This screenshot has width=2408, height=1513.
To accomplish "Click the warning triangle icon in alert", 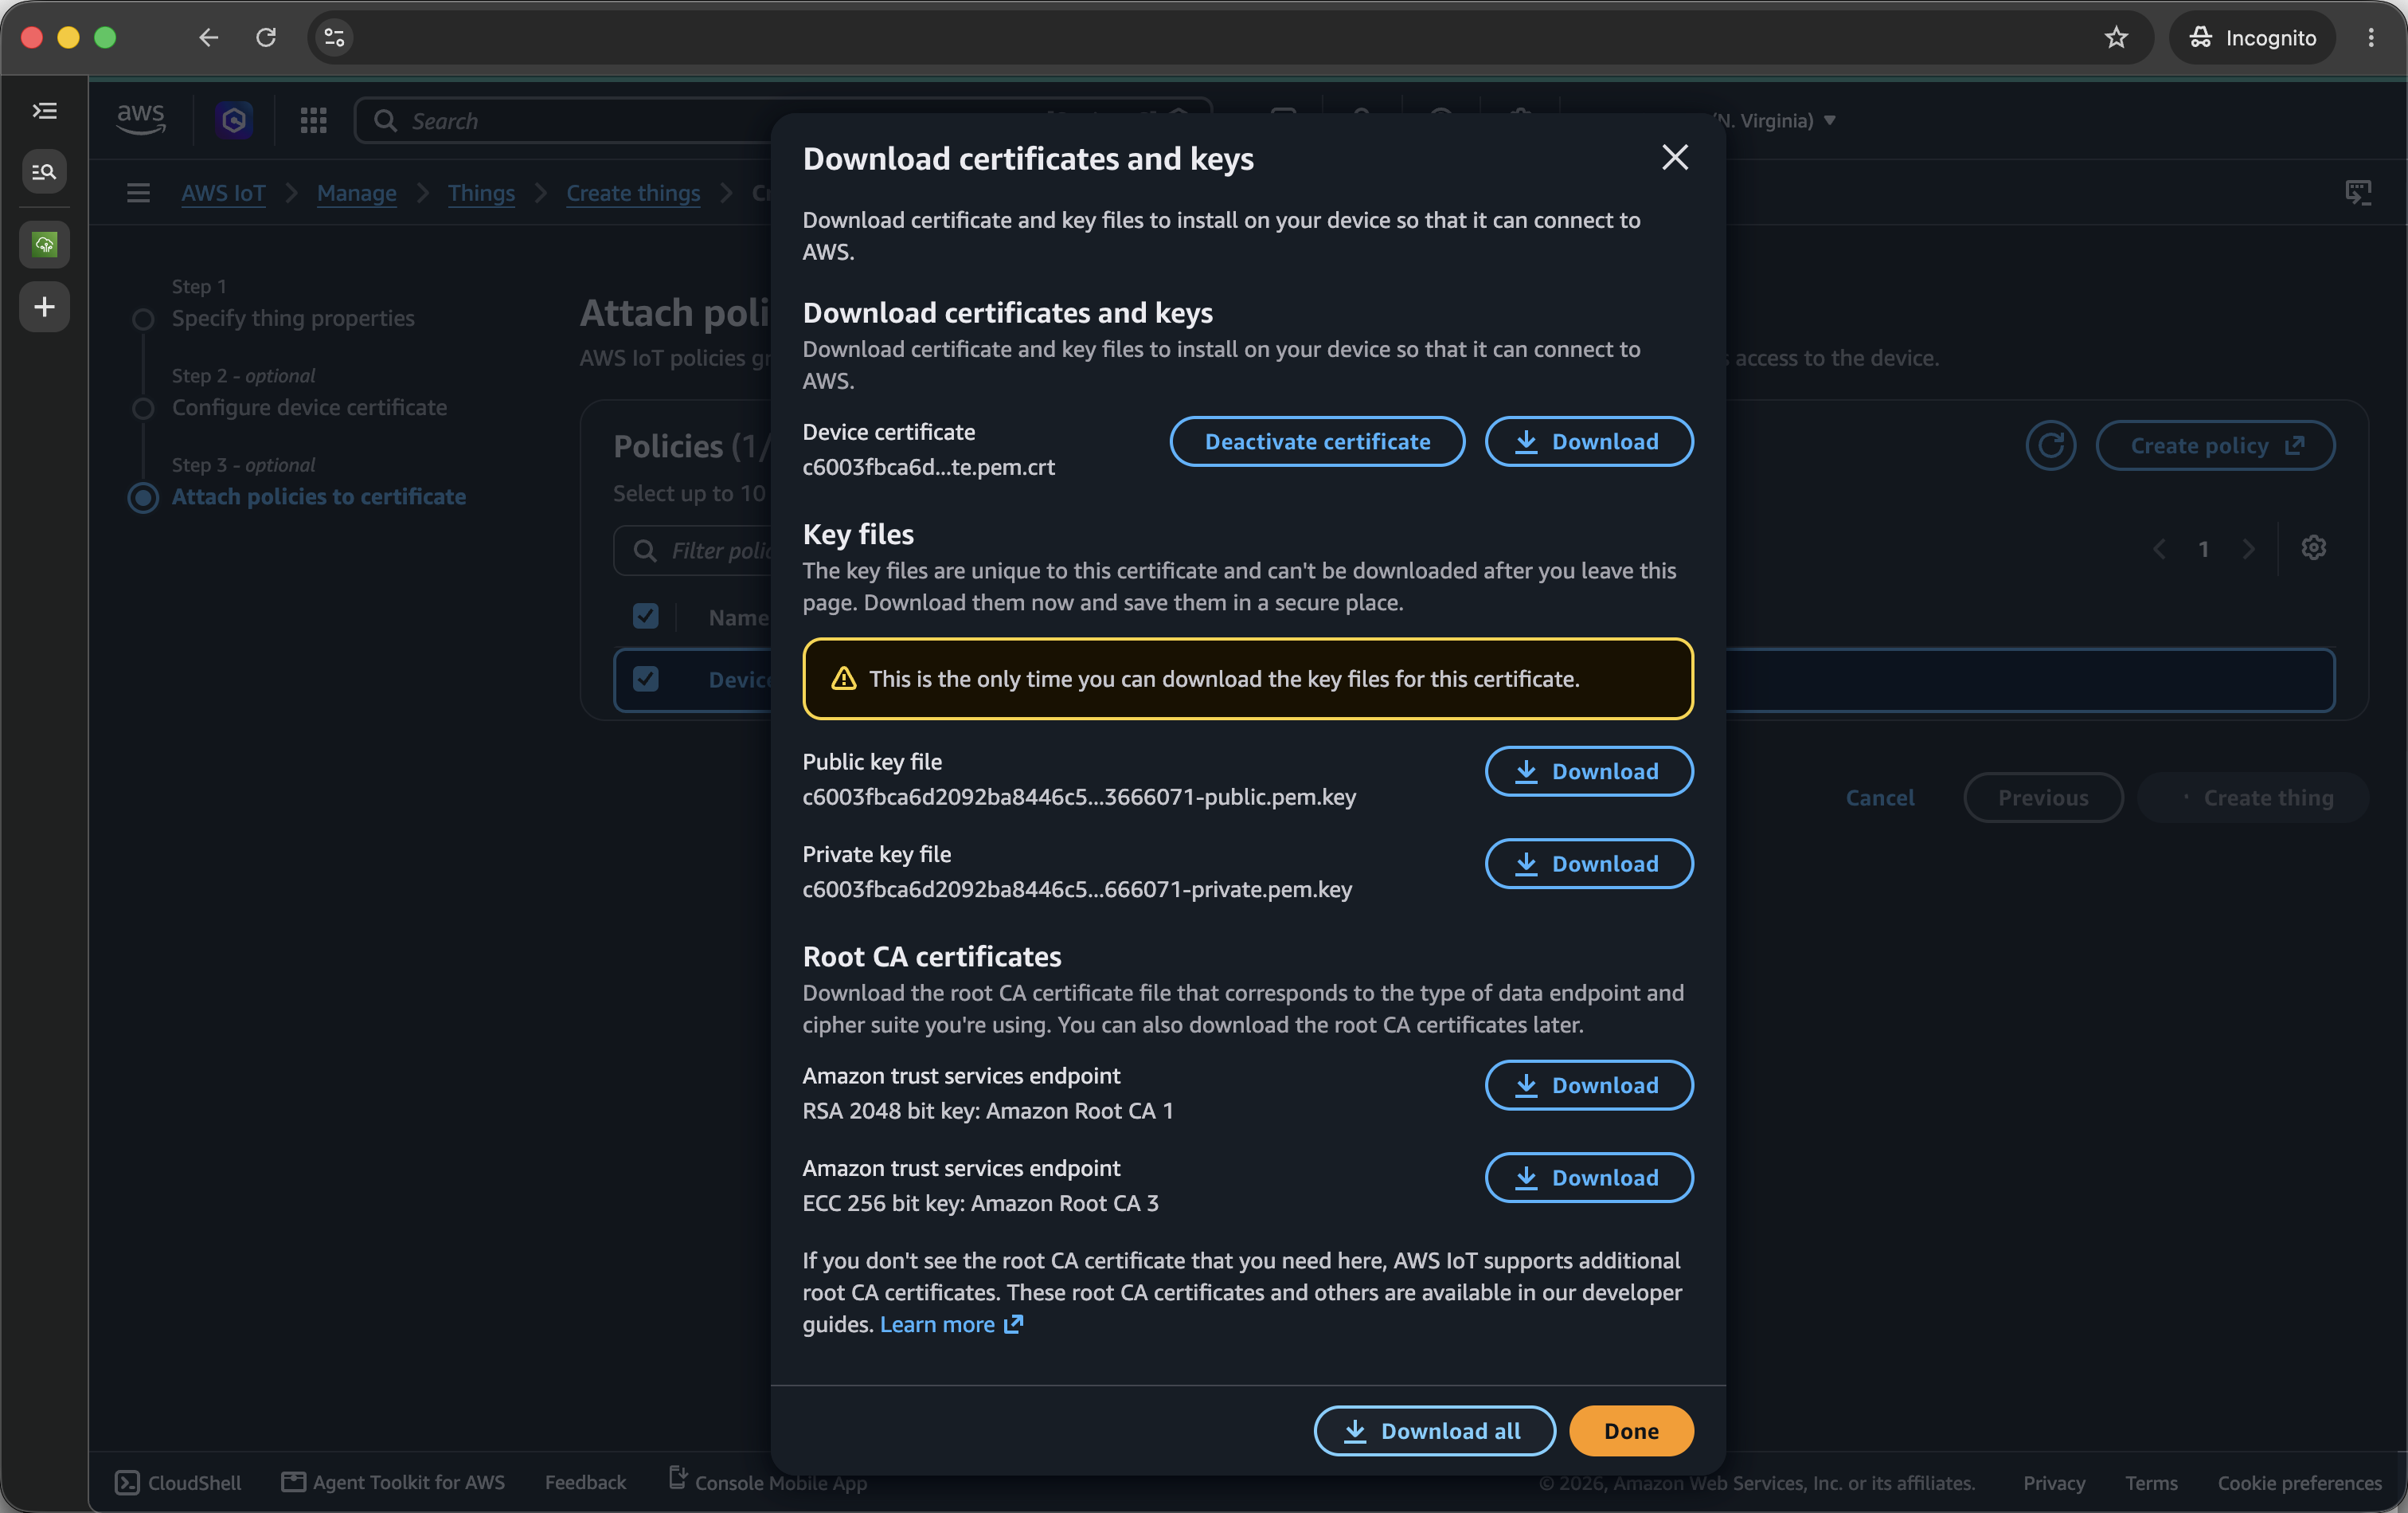I will 844,679.
